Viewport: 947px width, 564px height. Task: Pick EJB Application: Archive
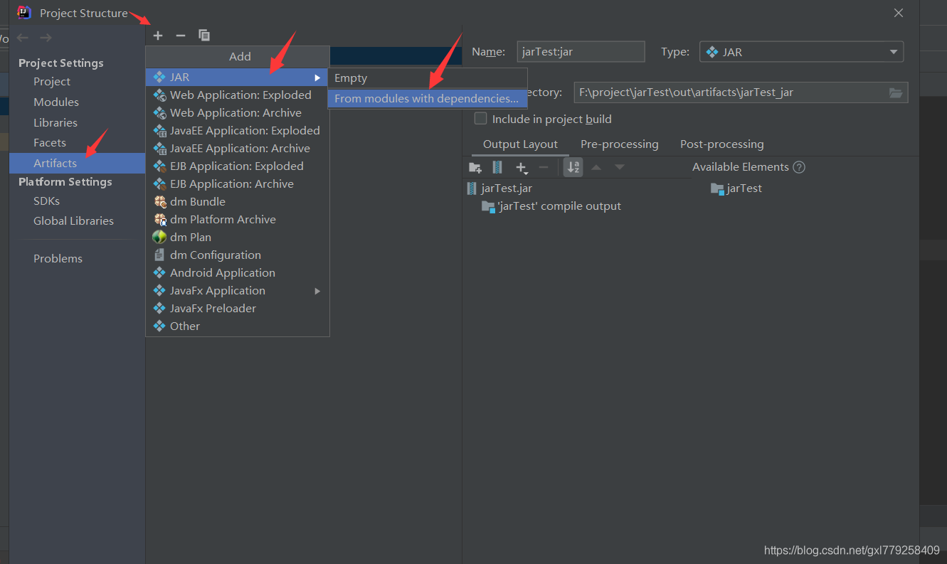point(237,184)
